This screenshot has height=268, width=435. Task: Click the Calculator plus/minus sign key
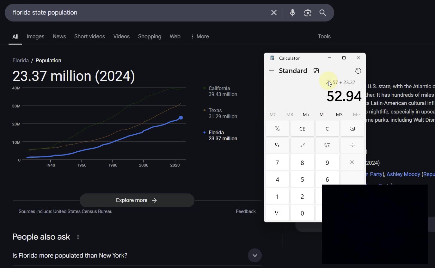click(x=277, y=213)
